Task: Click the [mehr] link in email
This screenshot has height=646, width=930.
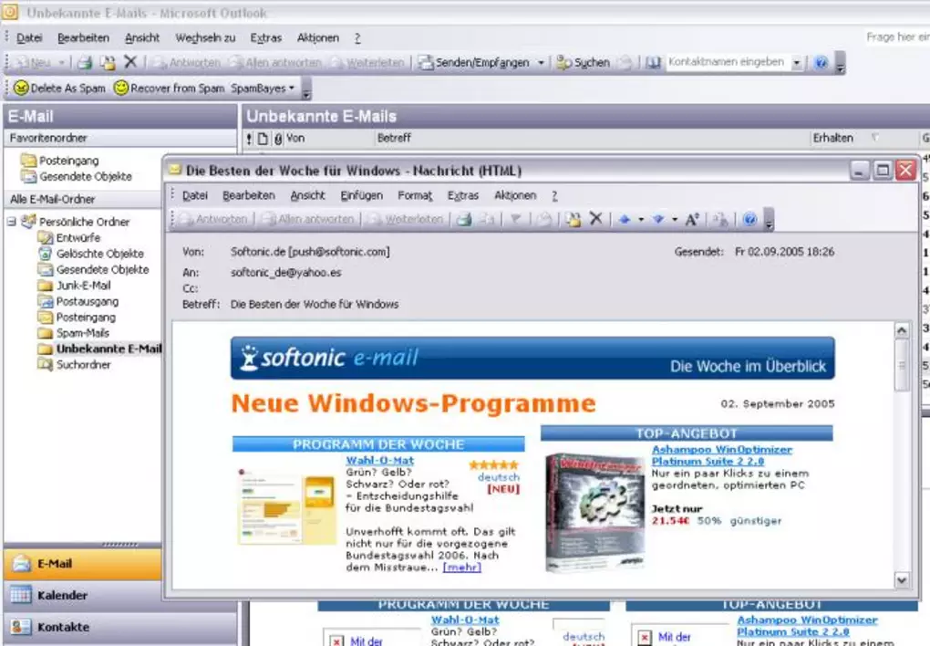Action: pos(461,568)
